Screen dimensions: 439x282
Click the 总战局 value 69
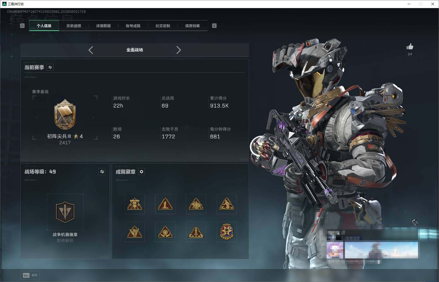point(165,106)
